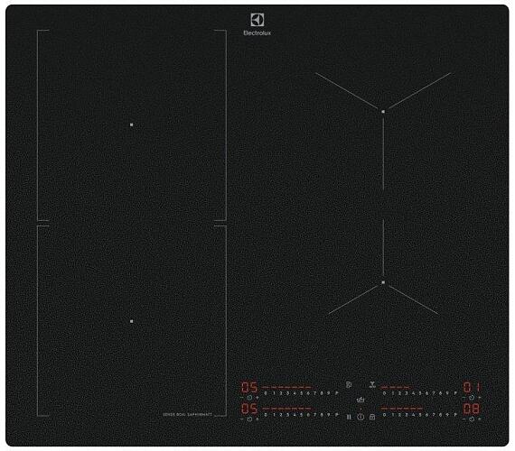Set lower-left slider to level 7
The width and height of the screenshot is (515, 451).
[x=315, y=415]
